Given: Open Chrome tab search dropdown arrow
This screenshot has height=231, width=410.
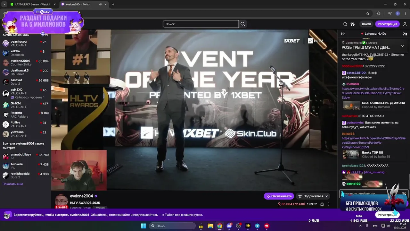Looking at the screenshot, I should point(4,4).
